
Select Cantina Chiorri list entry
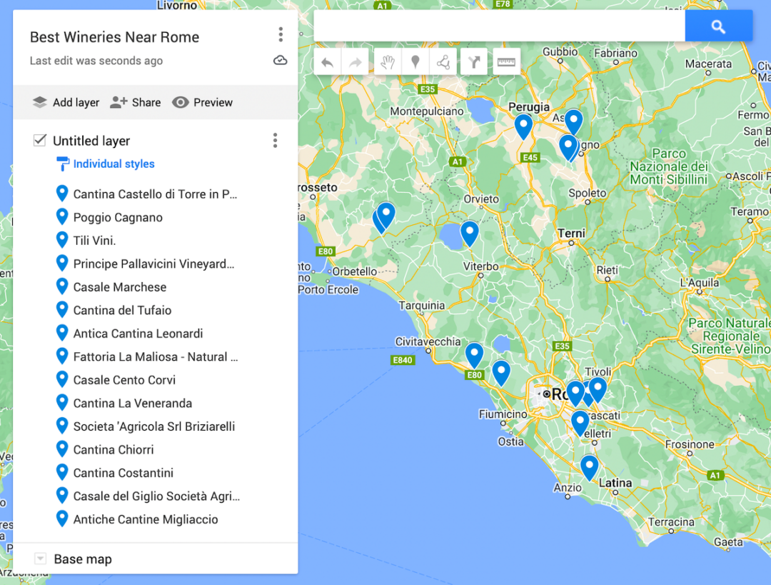114,449
